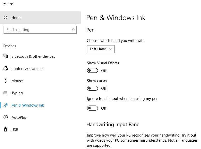Click the search magnifier icon

(x=73, y=30)
